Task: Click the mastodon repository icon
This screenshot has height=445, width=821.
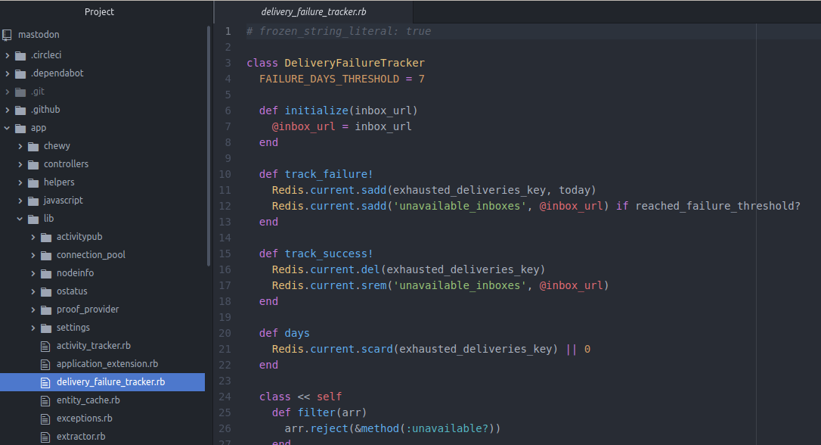Action: pyautogui.click(x=8, y=34)
